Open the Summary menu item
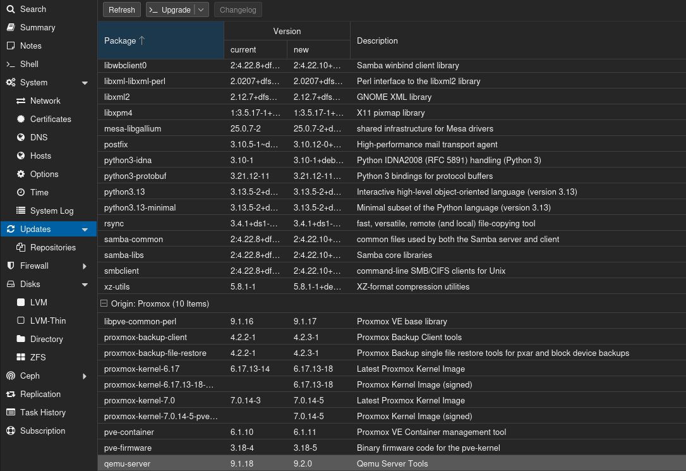The image size is (686, 471). point(48,28)
